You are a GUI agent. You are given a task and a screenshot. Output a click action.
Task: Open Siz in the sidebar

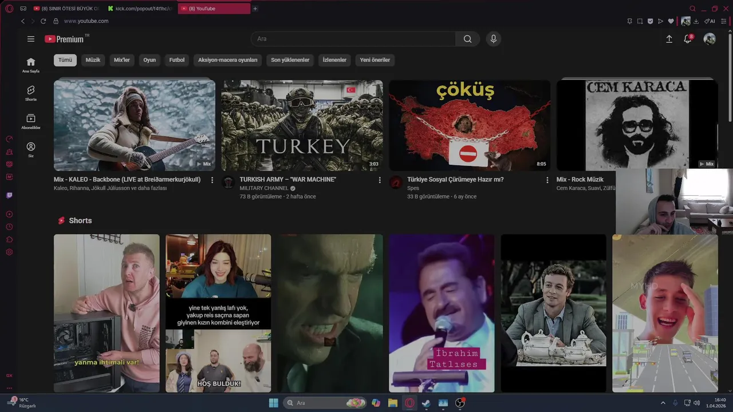(31, 150)
